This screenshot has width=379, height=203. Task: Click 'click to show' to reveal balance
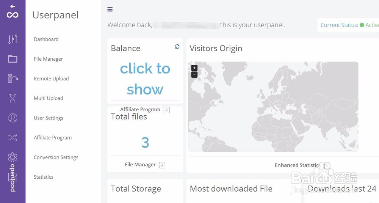point(145,79)
